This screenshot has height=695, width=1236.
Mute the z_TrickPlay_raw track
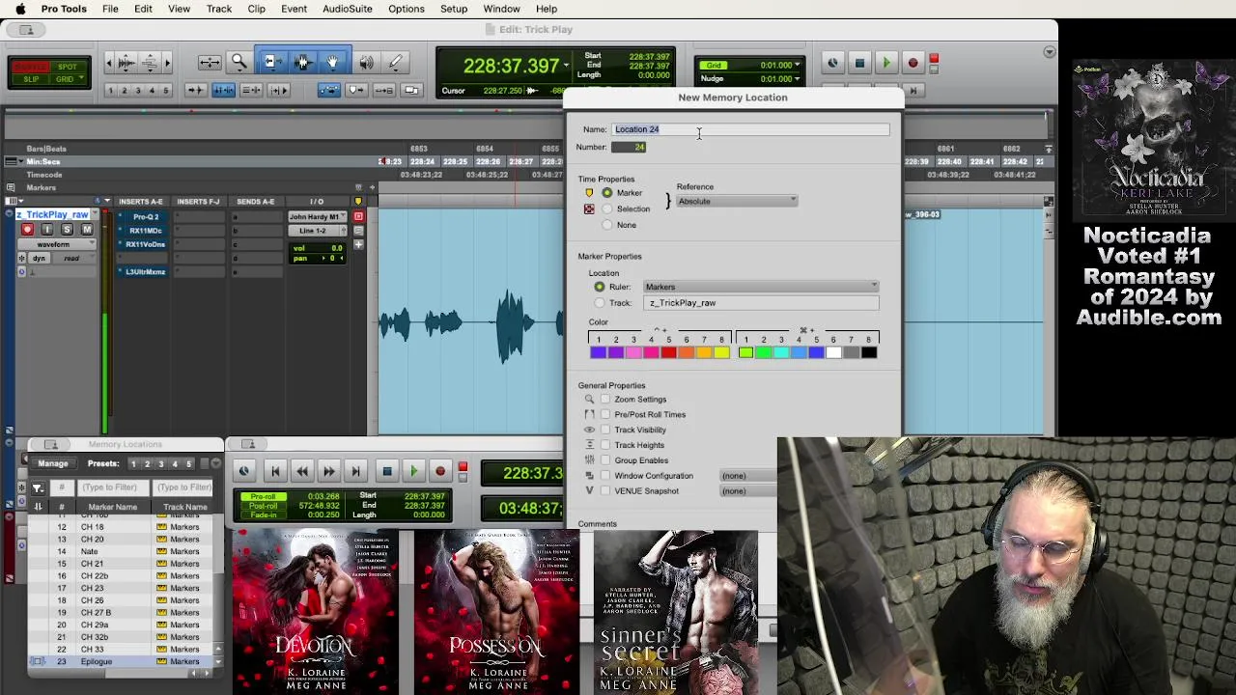87,230
